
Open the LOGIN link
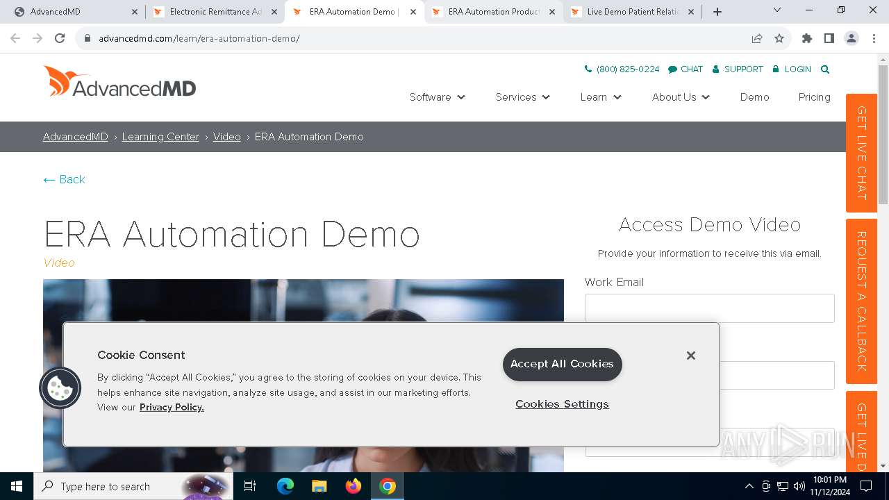click(791, 69)
